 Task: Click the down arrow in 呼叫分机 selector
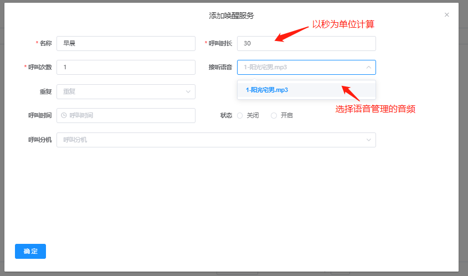(368, 140)
